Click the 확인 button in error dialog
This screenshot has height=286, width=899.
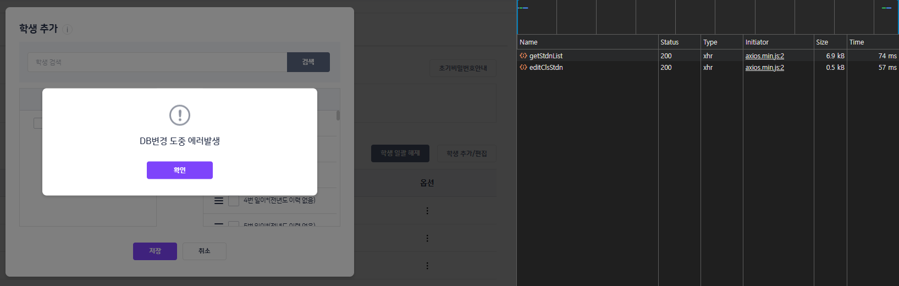[179, 170]
